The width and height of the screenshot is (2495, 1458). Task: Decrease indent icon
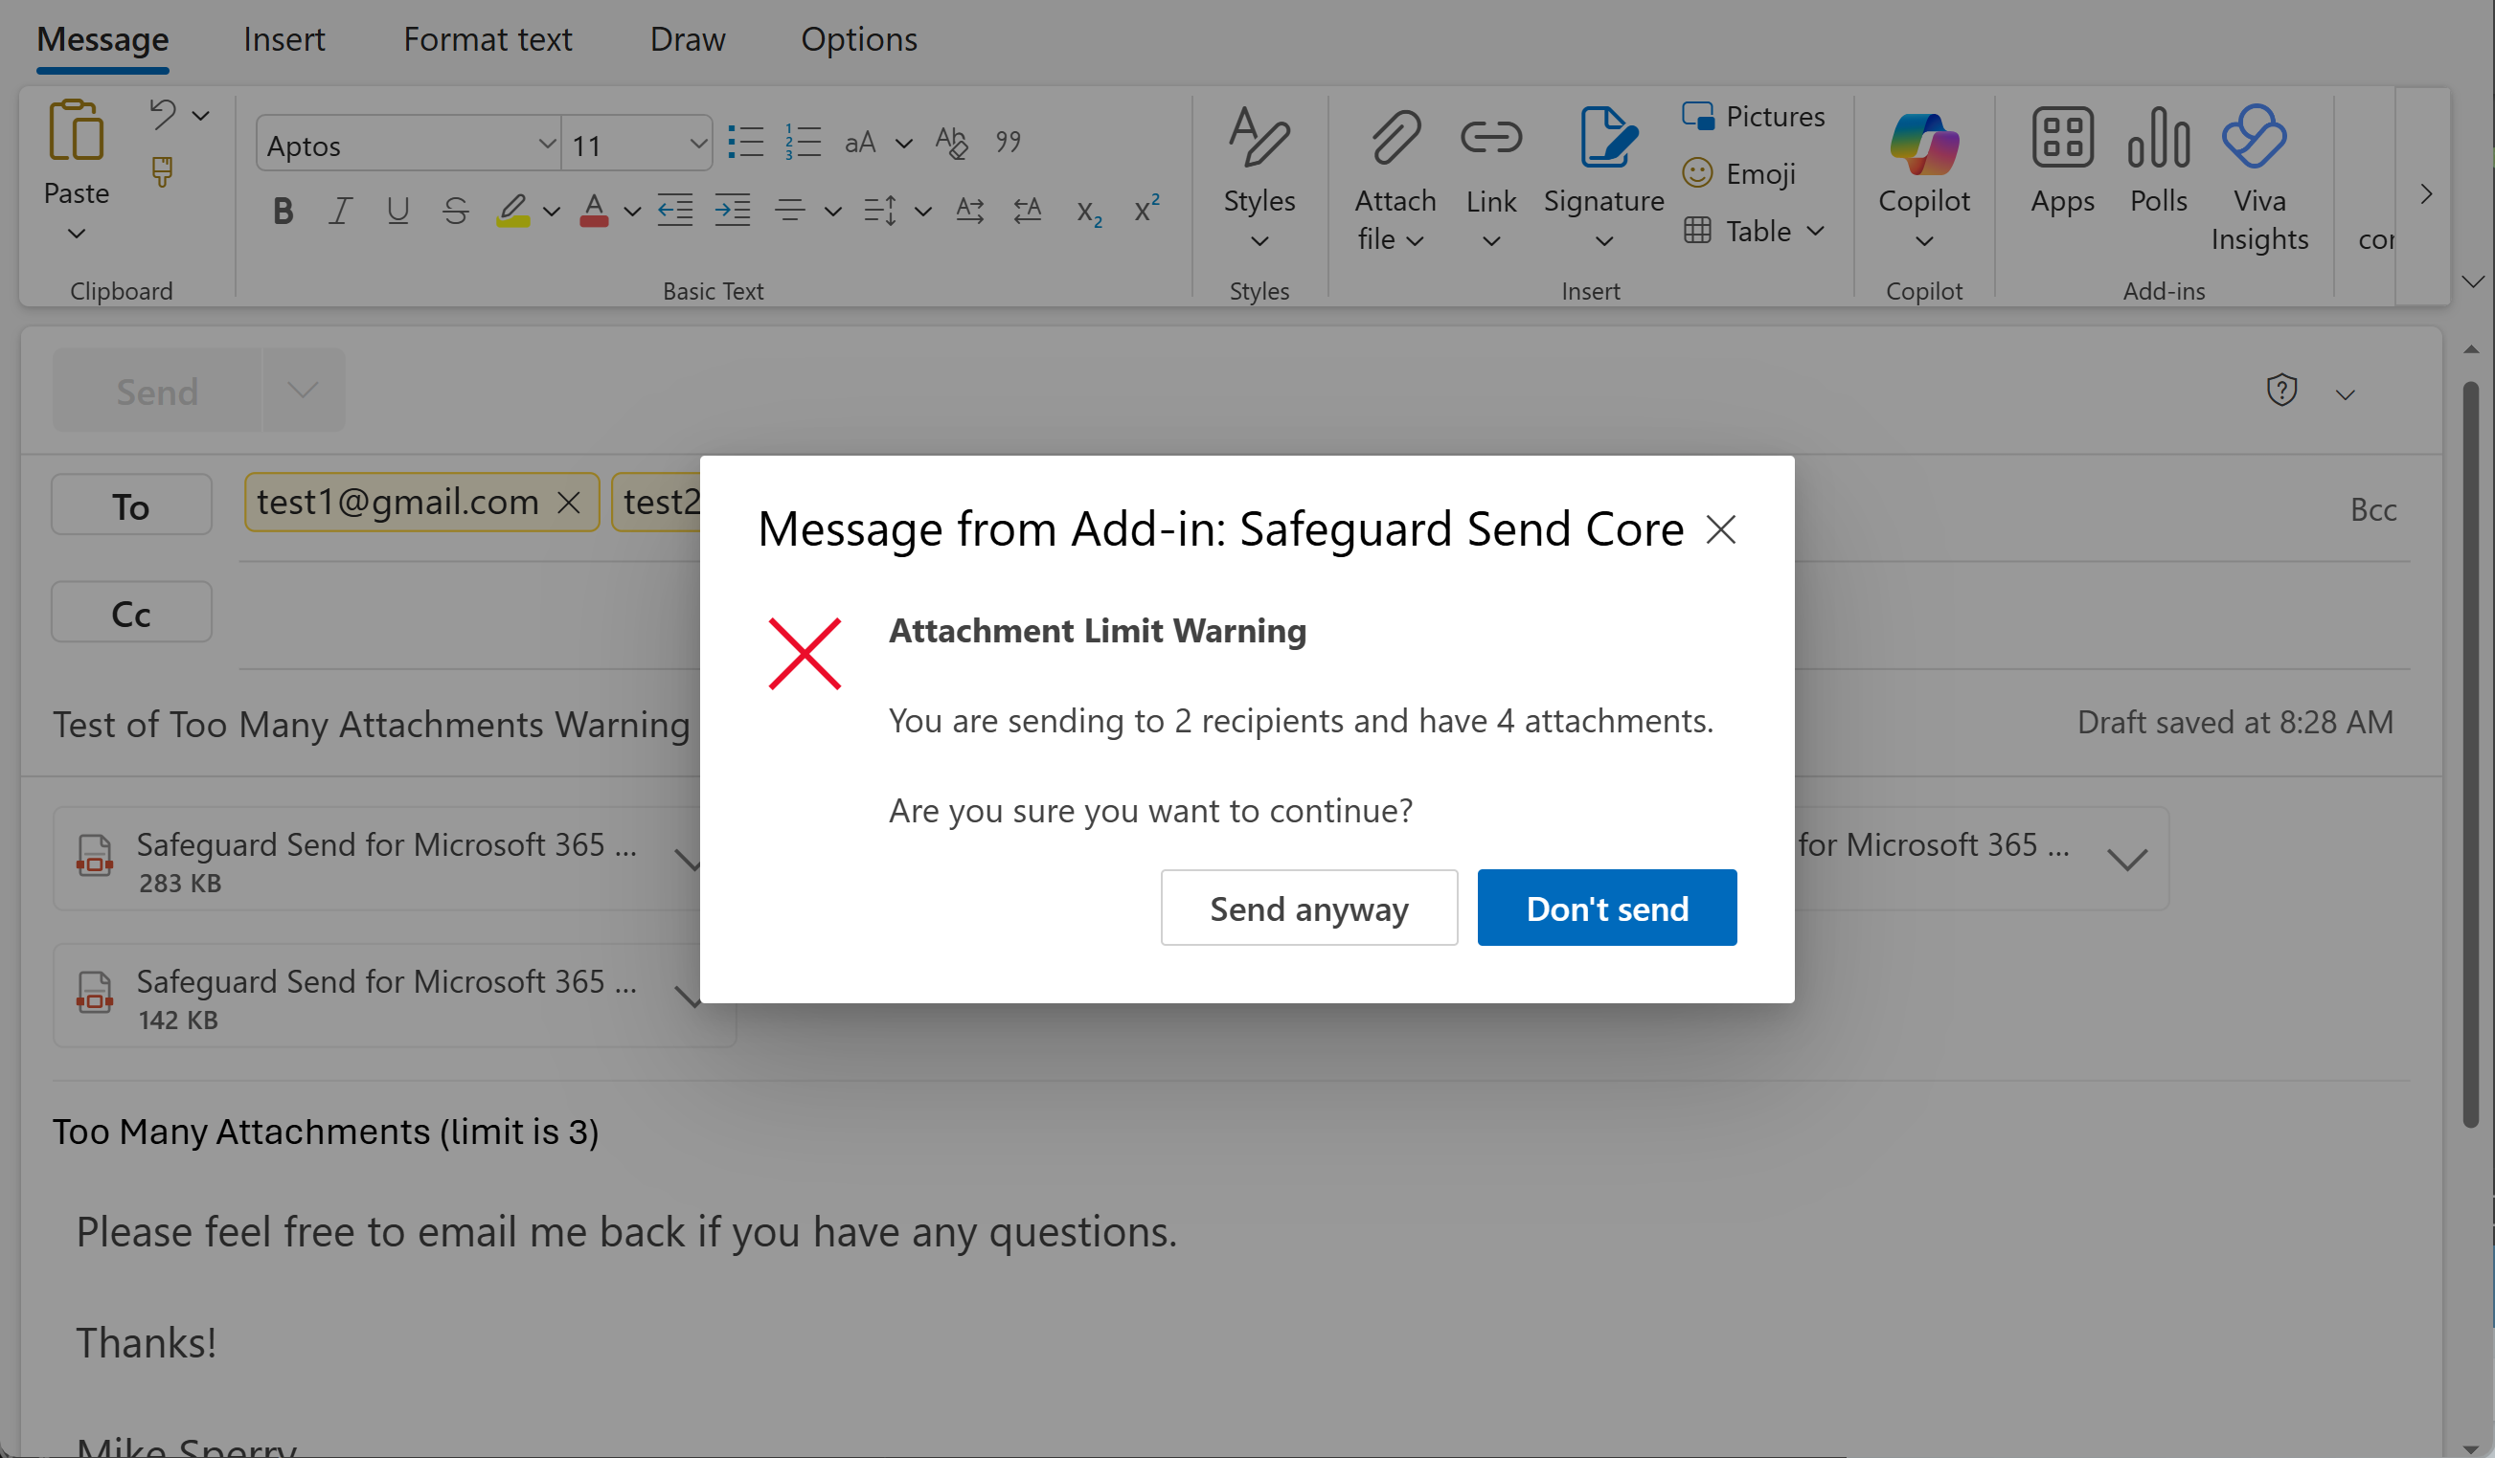[x=675, y=210]
